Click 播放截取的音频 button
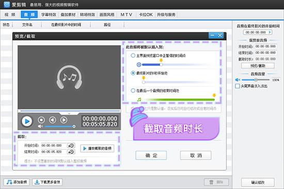 (x=97, y=148)
